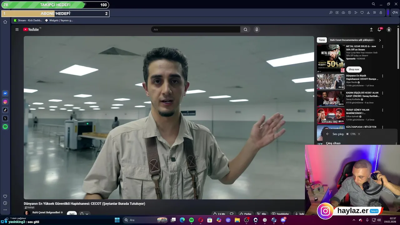The image size is (400, 225).
Task: Open more options for KADIN DİŞÇİLERİ video
Action: point(382,93)
